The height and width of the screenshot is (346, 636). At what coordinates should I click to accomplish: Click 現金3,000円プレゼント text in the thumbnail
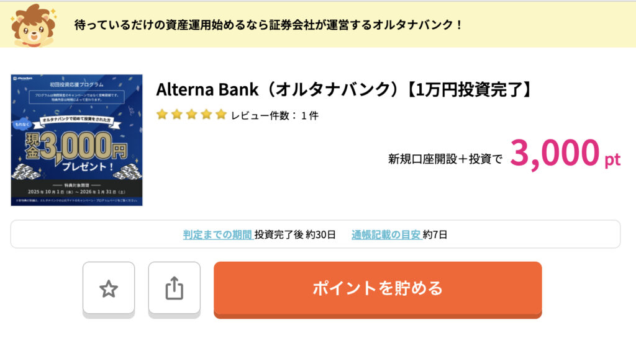pos(76,155)
